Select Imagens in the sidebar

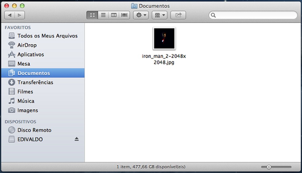(x=43, y=110)
